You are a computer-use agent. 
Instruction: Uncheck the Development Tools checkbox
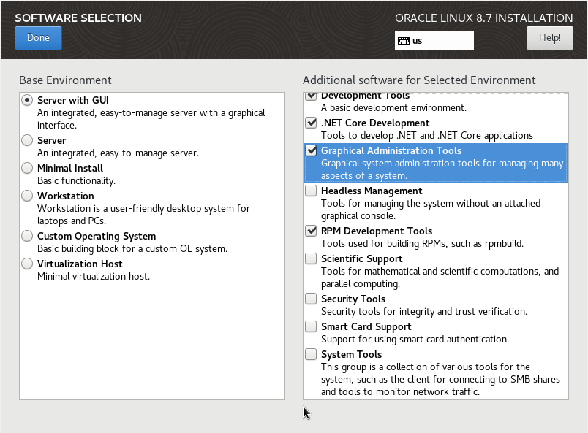(311, 96)
